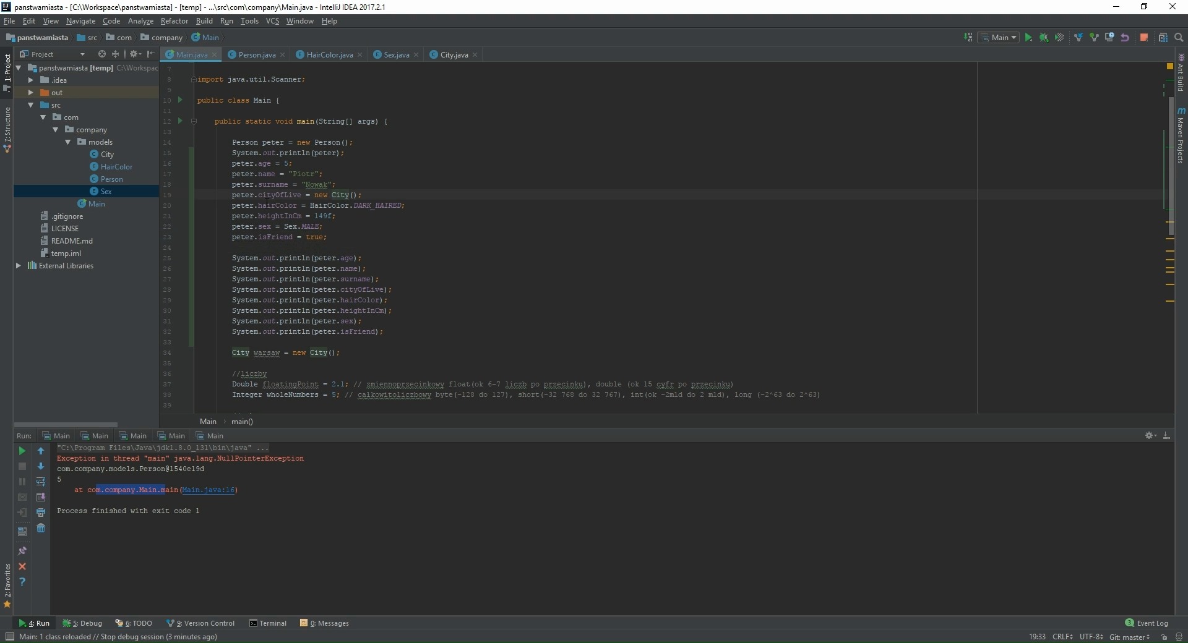Debug the Main configuration with the bug icon
The image size is (1188, 643).
[1044, 38]
